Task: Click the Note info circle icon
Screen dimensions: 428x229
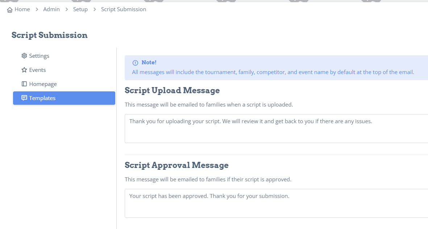Action: point(135,63)
